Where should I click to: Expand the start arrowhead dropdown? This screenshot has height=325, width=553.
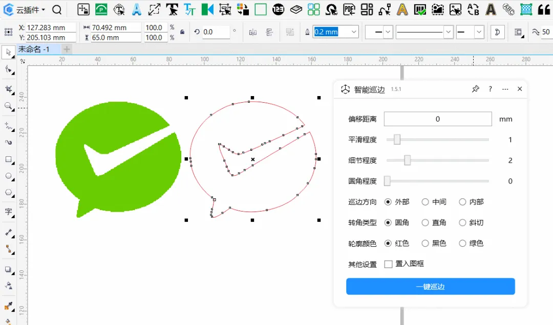click(x=388, y=32)
